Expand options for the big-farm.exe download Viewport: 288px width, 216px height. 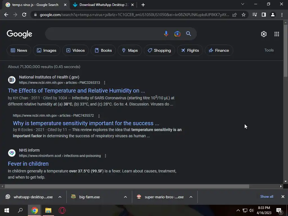125,197
